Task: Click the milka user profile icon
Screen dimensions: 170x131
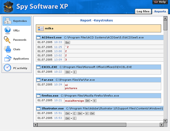Action: point(40,28)
